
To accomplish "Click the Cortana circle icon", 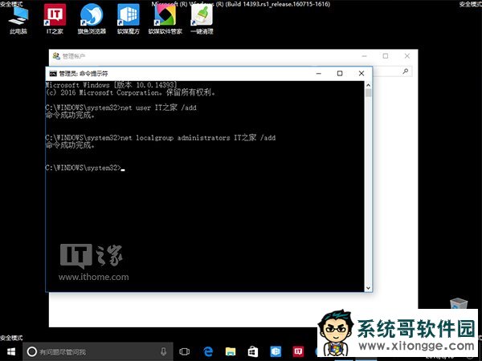I will (x=31, y=352).
